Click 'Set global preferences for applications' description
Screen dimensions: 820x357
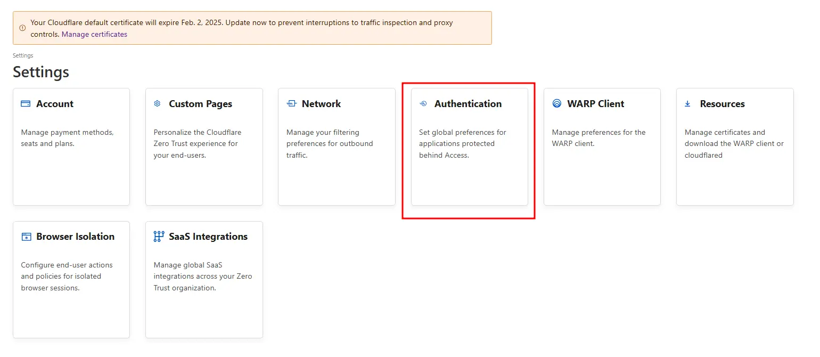tap(463, 144)
